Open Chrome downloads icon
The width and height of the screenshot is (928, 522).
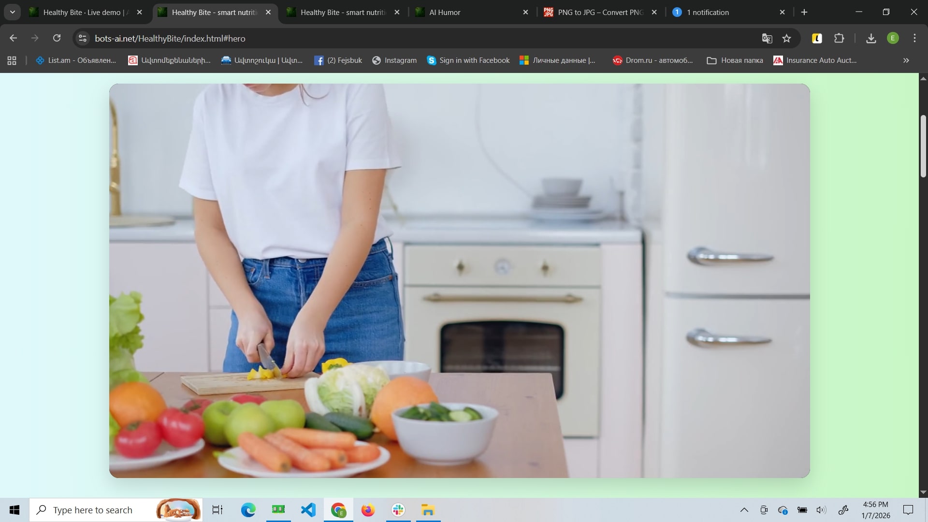point(871,38)
